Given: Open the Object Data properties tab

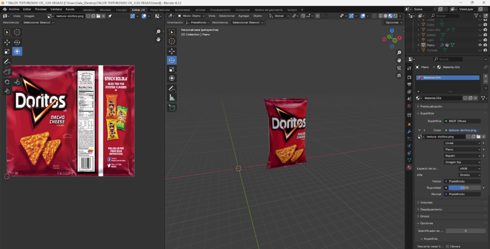Looking at the screenshot, I should 410,160.
